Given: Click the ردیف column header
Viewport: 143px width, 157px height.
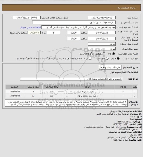Looking at the screenshot, I should 135,87.
